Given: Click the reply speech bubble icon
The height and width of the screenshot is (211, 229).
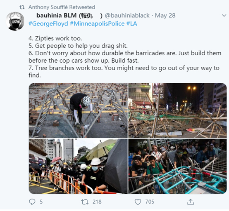Looking at the screenshot, I should 32,202.
